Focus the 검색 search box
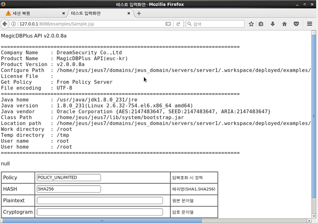 tap(215, 24)
